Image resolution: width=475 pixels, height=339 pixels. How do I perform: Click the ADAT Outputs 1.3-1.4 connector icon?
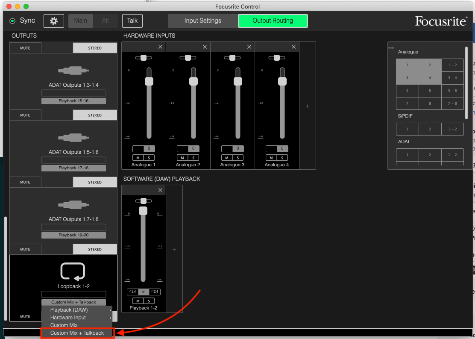point(73,71)
